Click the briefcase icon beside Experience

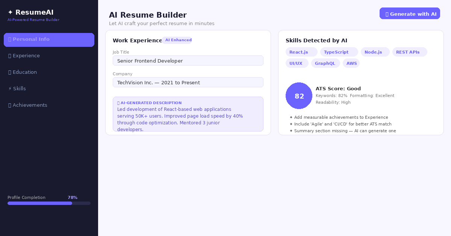coord(10,55)
